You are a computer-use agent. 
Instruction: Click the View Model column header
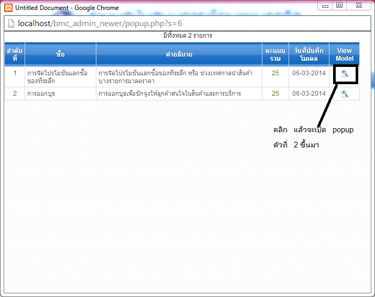click(345, 54)
